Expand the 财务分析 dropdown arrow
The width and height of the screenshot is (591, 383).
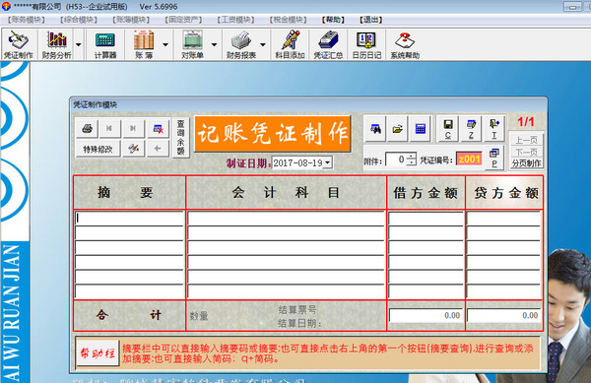pos(79,44)
